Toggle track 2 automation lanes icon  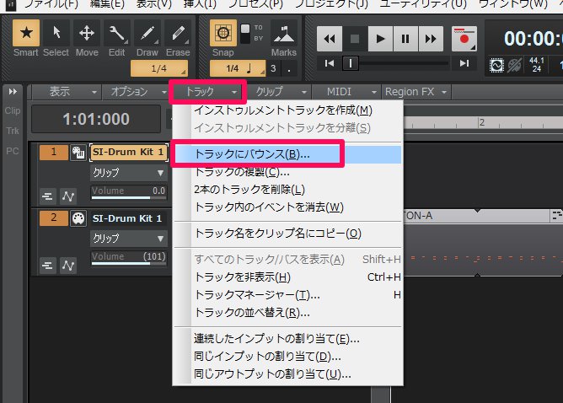pos(68,266)
